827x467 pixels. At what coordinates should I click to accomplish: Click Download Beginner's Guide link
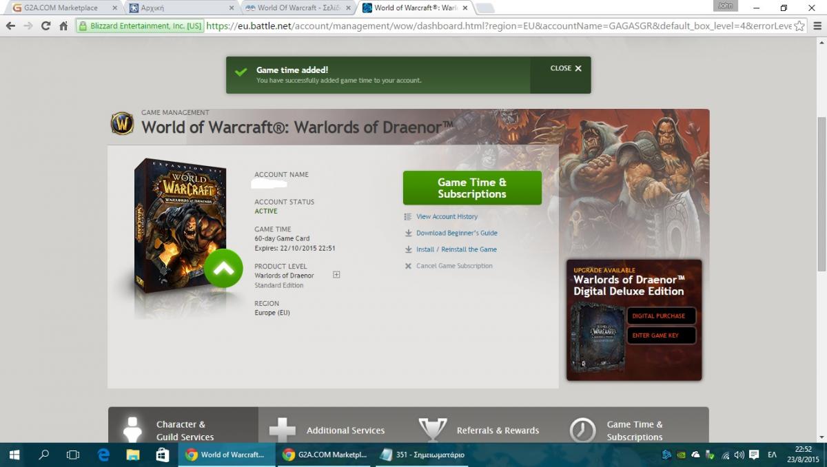[x=457, y=233]
